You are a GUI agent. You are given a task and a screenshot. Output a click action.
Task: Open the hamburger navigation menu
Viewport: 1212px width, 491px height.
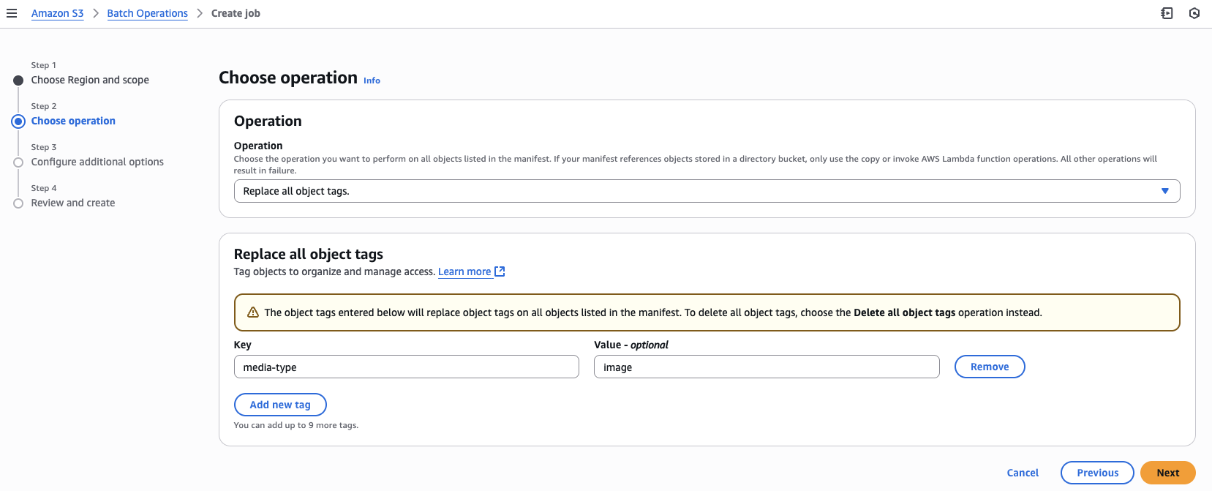(12, 13)
